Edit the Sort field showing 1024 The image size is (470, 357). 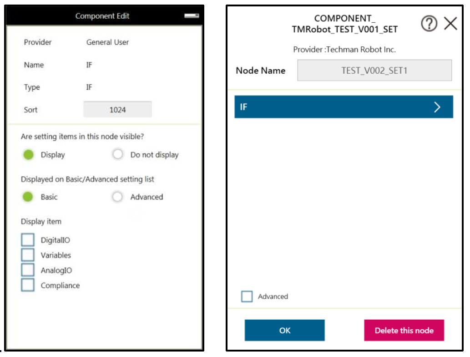pyautogui.click(x=117, y=109)
